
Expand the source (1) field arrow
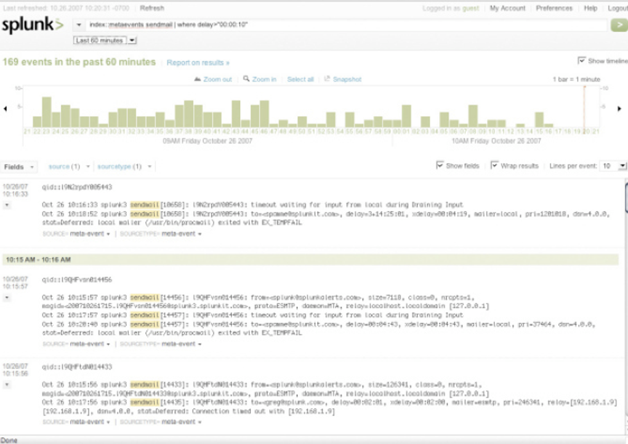87,167
